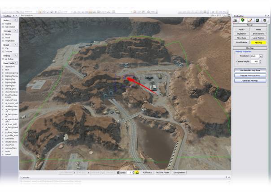The image size is (271, 192).
Task: Collapse the Terrain group in ToolBox
Action: tap(16, 31)
